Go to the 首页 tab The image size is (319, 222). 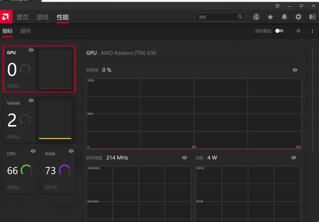point(23,17)
